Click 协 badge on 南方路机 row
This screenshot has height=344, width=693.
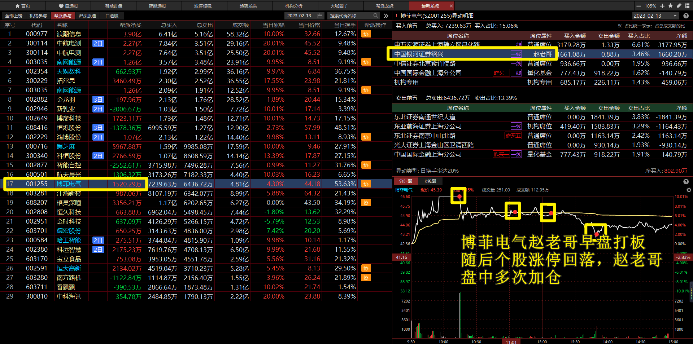click(x=366, y=278)
